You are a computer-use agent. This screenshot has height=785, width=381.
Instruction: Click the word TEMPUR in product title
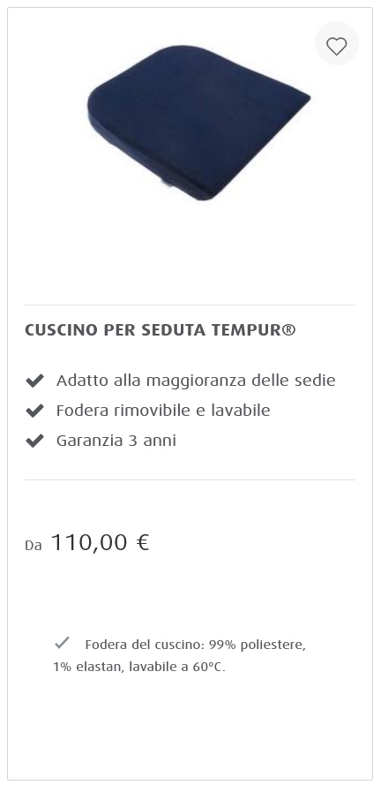(246, 330)
